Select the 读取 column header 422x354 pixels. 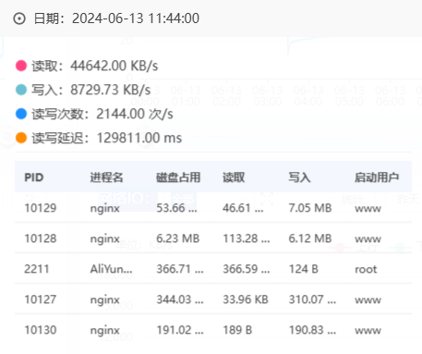pos(234,177)
